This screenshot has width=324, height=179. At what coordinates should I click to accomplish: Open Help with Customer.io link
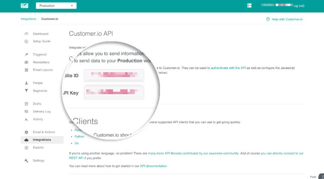287,19
